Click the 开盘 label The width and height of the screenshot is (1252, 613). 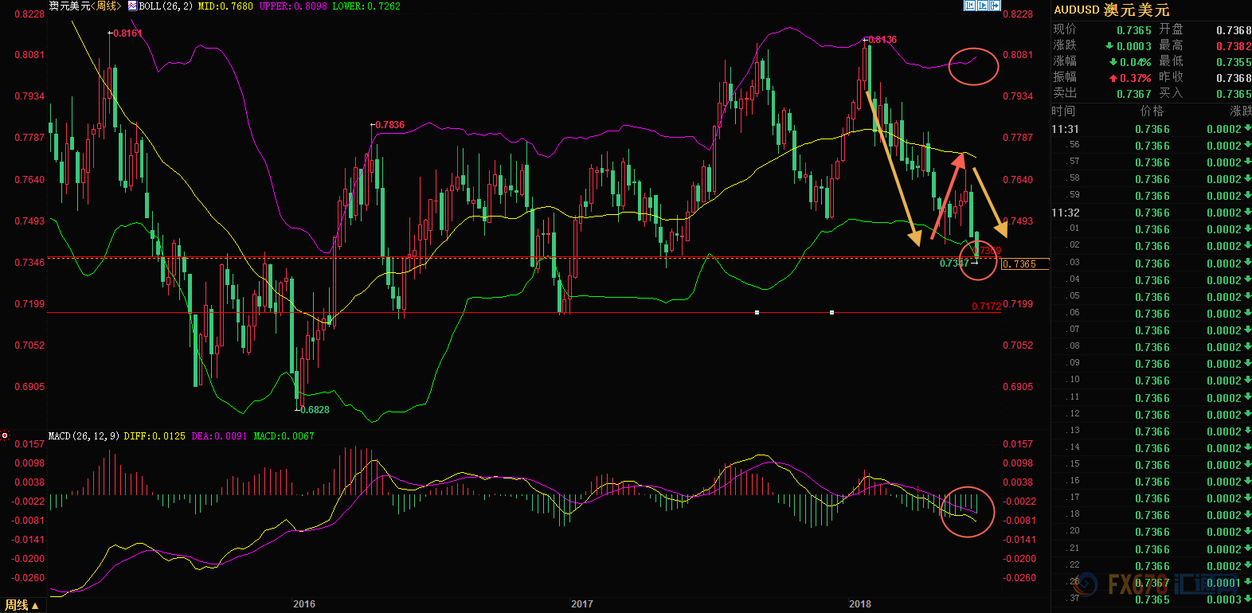click(1171, 29)
